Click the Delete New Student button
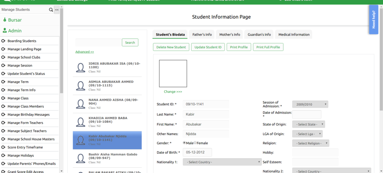383x173 pixels. click(x=171, y=47)
